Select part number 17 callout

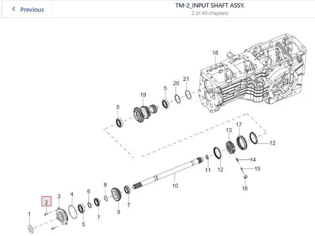click(x=238, y=125)
